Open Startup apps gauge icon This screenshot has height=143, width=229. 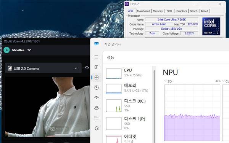pyautogui.click(x=97, y=98)
